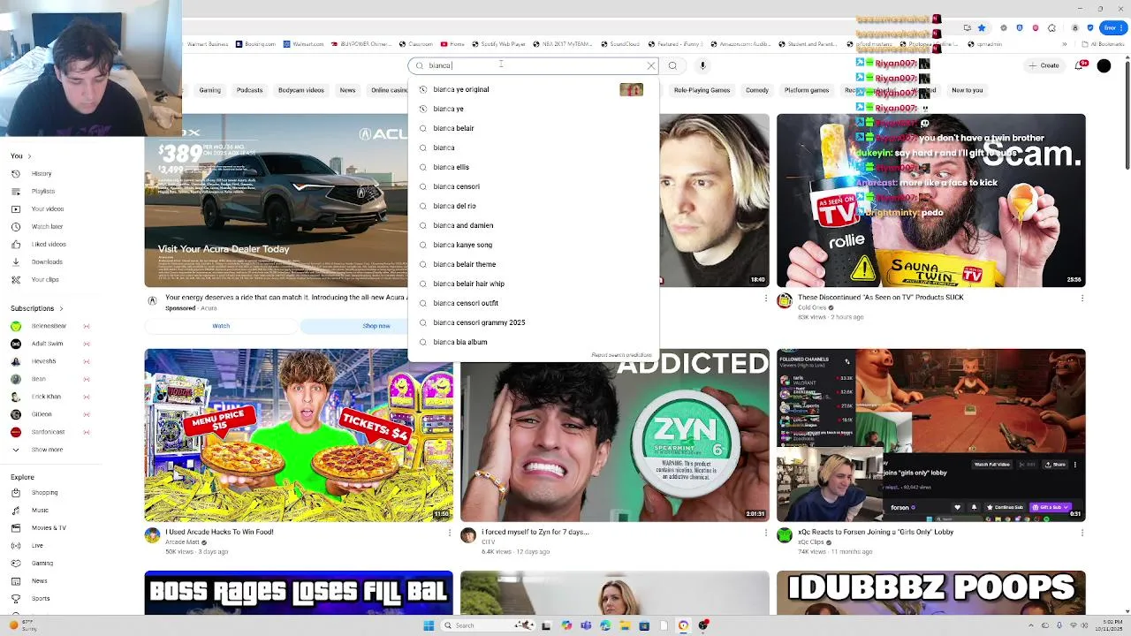
Task: Open more options for the xQc Reacts video
Action: click(1082, 533)
